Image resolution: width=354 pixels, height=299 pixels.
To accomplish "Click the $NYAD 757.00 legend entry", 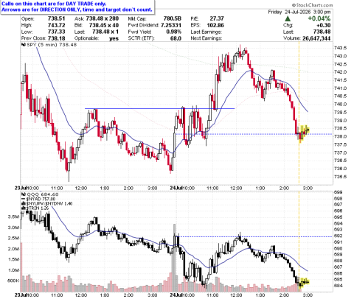I will tap(41, 199).
